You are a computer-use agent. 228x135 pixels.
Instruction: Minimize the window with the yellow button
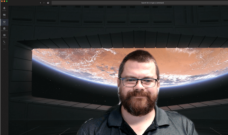coord(4,1)
